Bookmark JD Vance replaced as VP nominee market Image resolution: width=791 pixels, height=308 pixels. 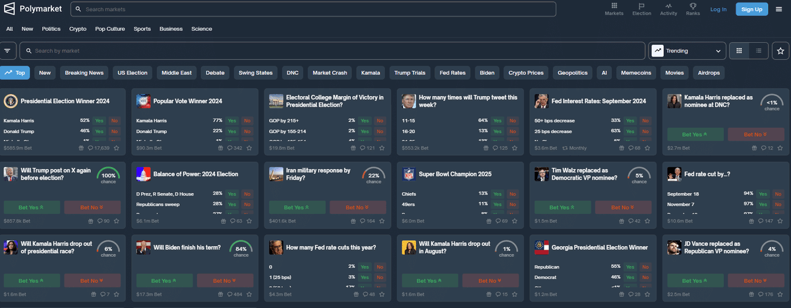[779, 294]
